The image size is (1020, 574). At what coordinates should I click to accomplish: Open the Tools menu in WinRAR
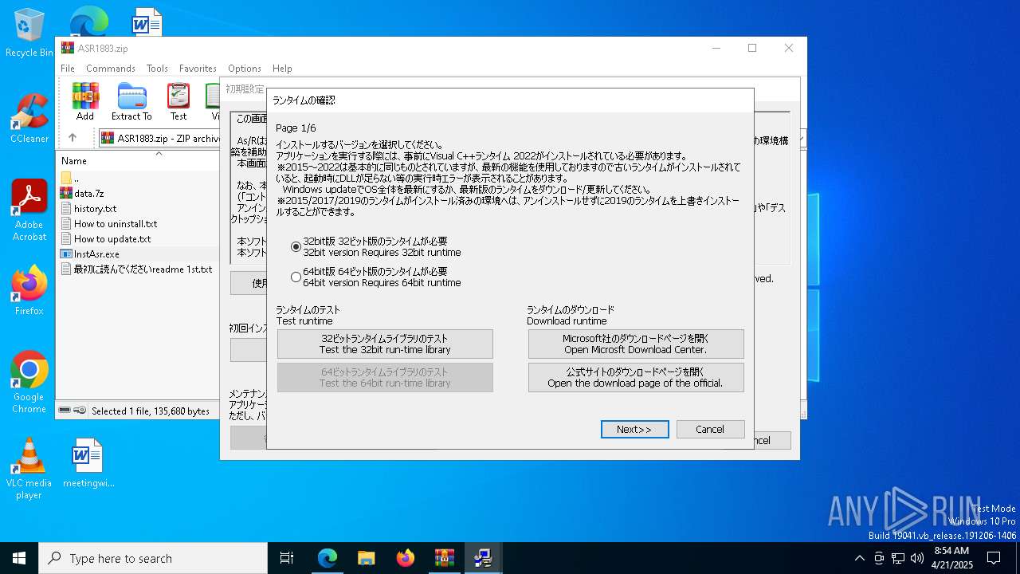click(157, 69)
